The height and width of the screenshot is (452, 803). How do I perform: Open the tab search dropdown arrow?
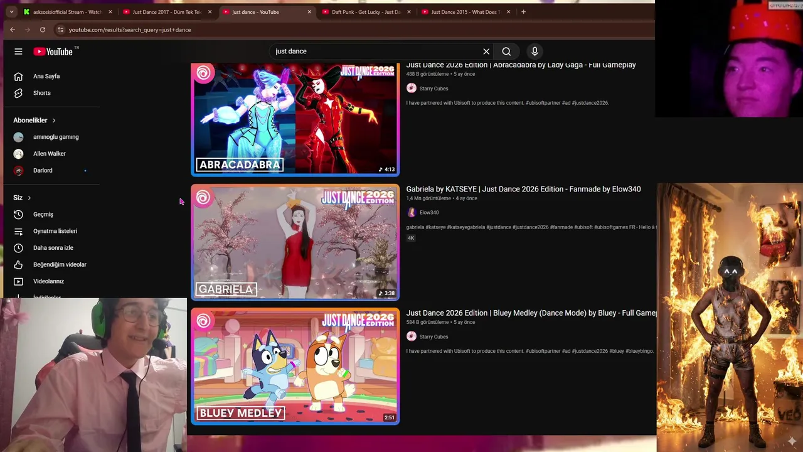(11, 12)
